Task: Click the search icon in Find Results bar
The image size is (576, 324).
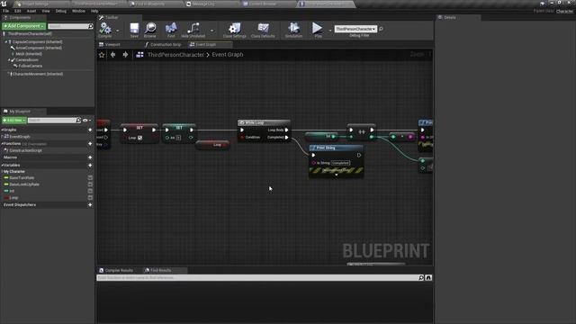Action: pyautogui.click(x=421, y=278)
